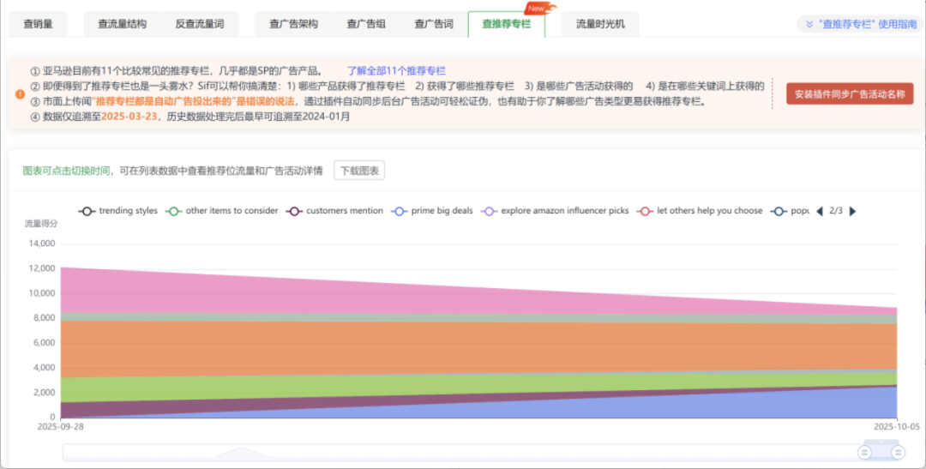
Task: Toggle prime big deals legend series
Action: click(x=433, y=211)
